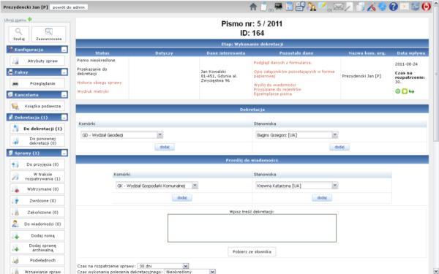Open Czas na rozpatrzenie sprawy dropdown

(x=163, y=266)
